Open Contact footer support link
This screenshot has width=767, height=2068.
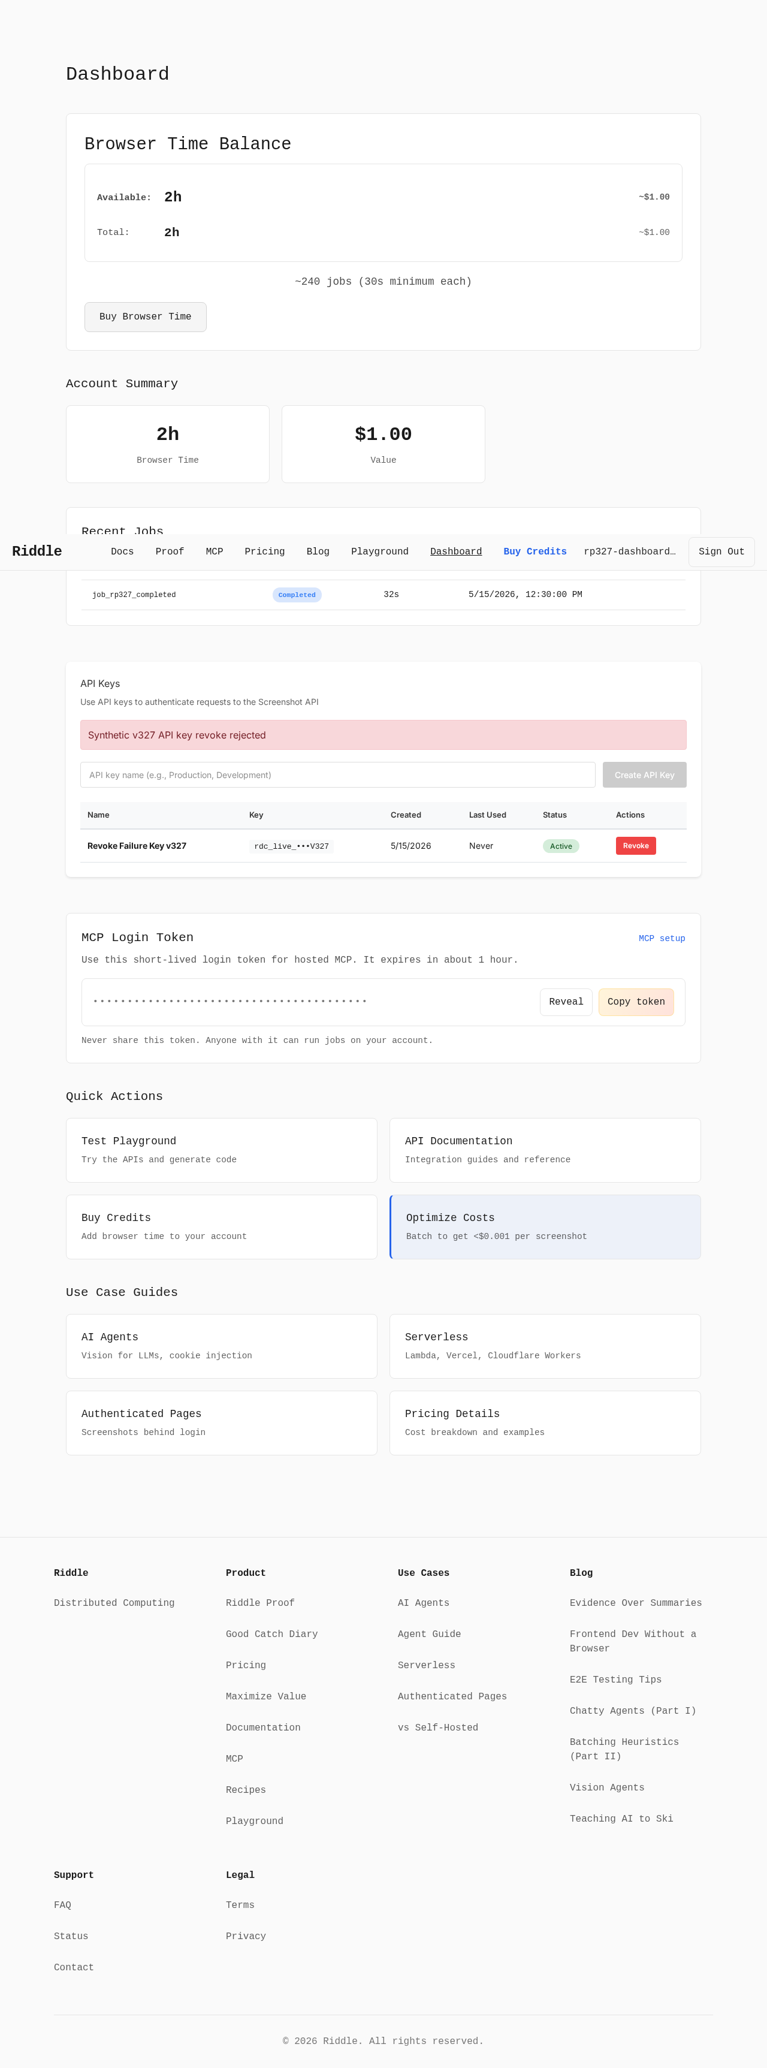click(74, 1968)
